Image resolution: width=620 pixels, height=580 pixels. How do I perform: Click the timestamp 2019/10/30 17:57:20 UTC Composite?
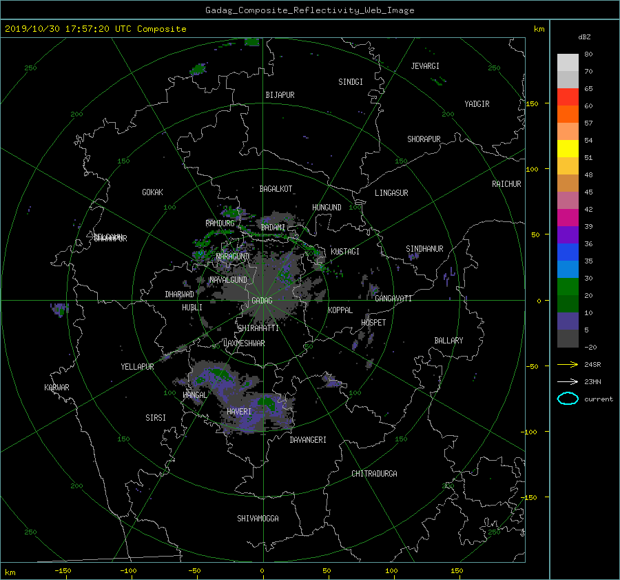(95, 29)
